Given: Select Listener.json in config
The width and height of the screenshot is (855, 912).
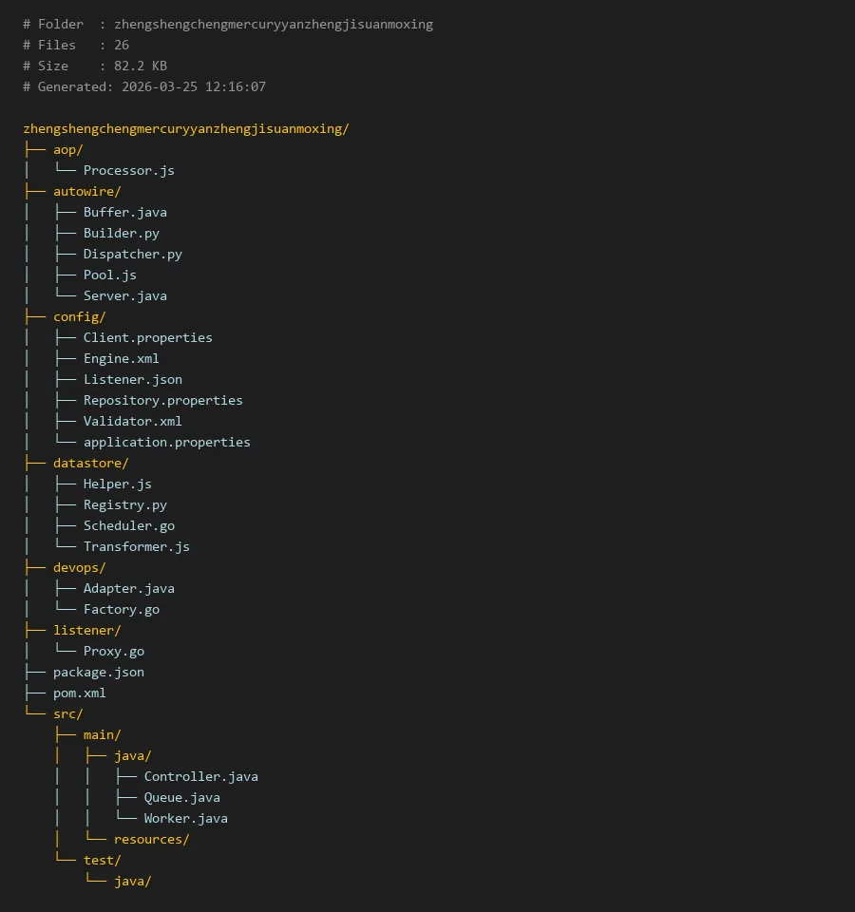Looking at the screenshot, I should [x=132, y=379].
